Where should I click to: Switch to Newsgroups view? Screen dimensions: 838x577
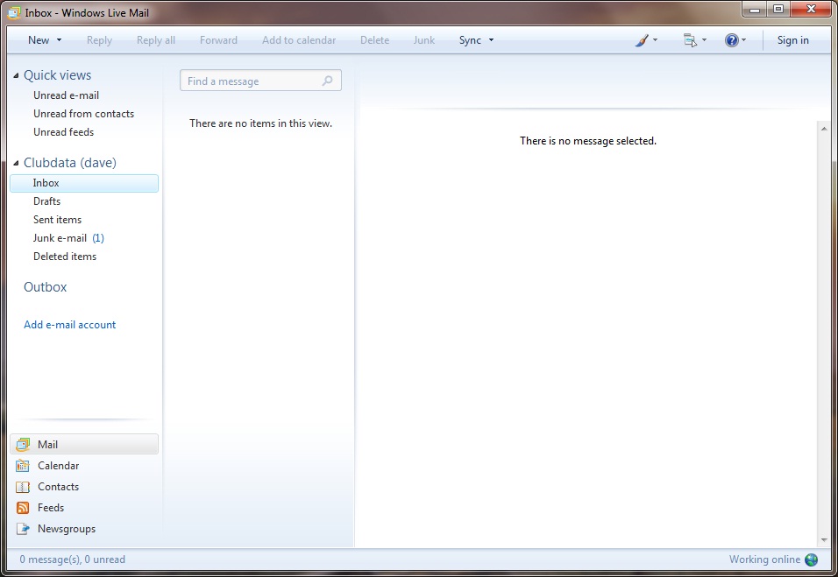tap(67, 529)
